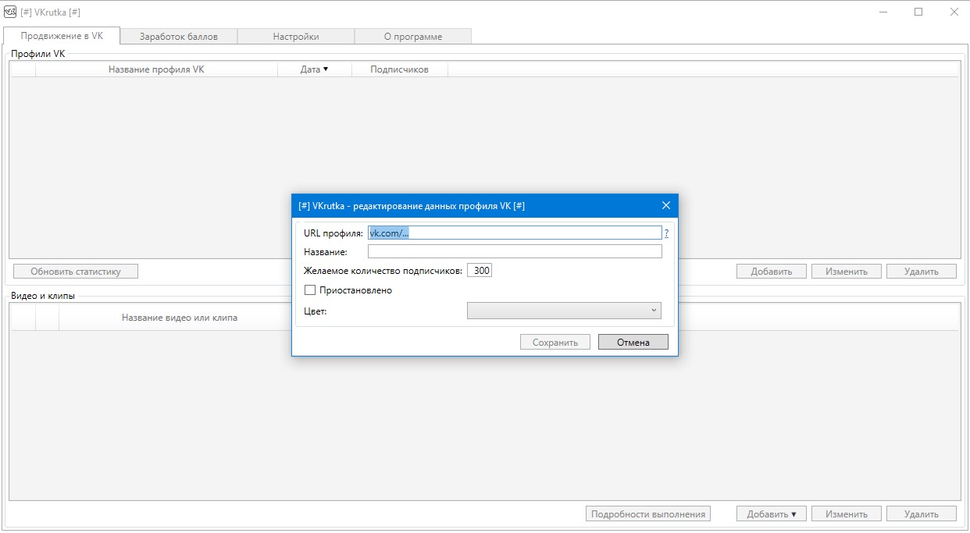Sort by the Дата column header
The image size is (970, 533).
314,69
